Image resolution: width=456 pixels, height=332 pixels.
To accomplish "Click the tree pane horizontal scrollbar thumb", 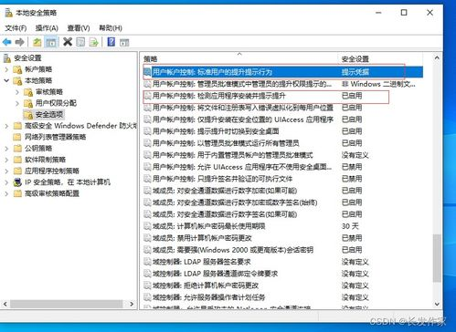I will pos(67,304).
